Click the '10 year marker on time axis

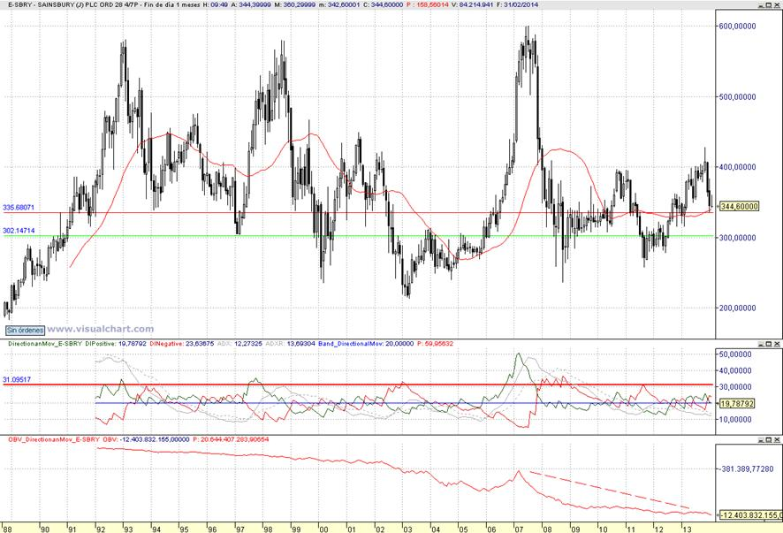point(604,529)
